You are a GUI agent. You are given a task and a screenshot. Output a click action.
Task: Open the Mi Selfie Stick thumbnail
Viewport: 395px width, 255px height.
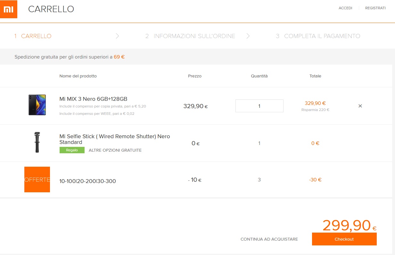click(x=37, y=142)
